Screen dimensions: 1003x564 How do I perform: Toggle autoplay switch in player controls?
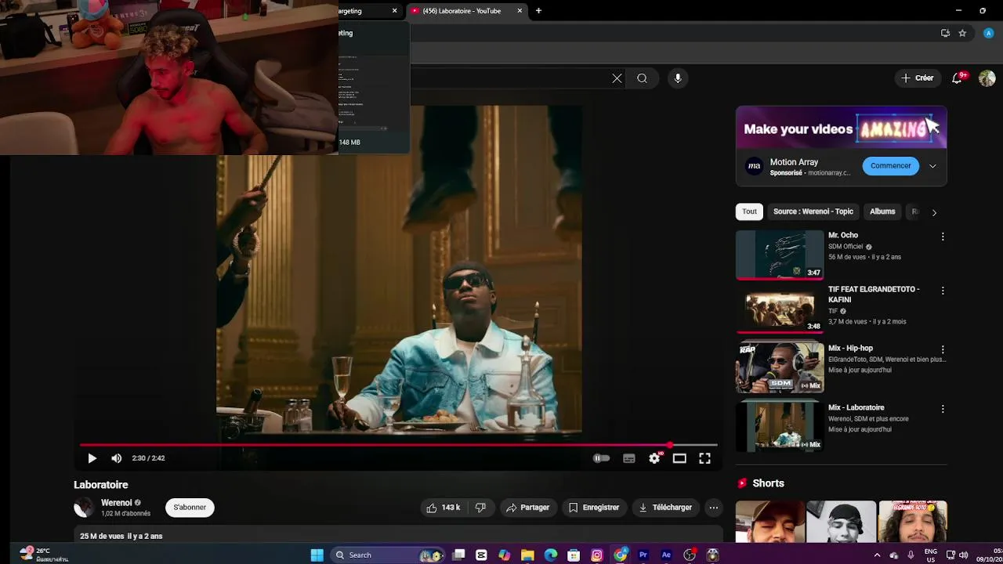point(601,458)
